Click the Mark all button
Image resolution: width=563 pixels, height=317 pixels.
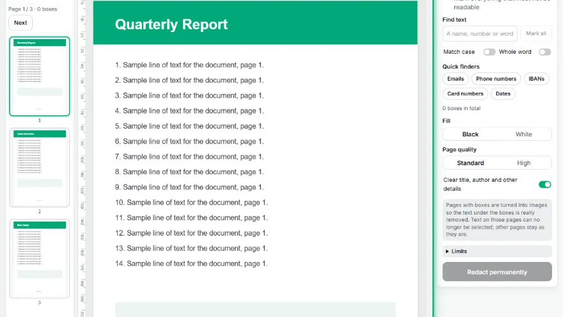tap(535, 33)
